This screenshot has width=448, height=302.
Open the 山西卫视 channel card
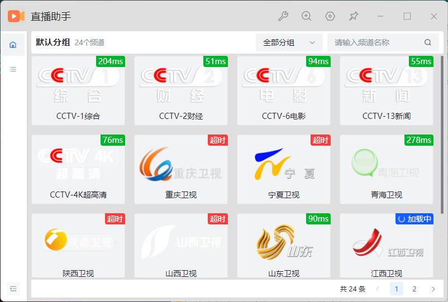tap(181, 246)
